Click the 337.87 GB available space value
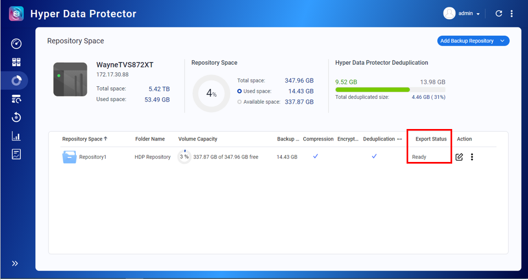 pyautogui.click(x=299, y=102)
